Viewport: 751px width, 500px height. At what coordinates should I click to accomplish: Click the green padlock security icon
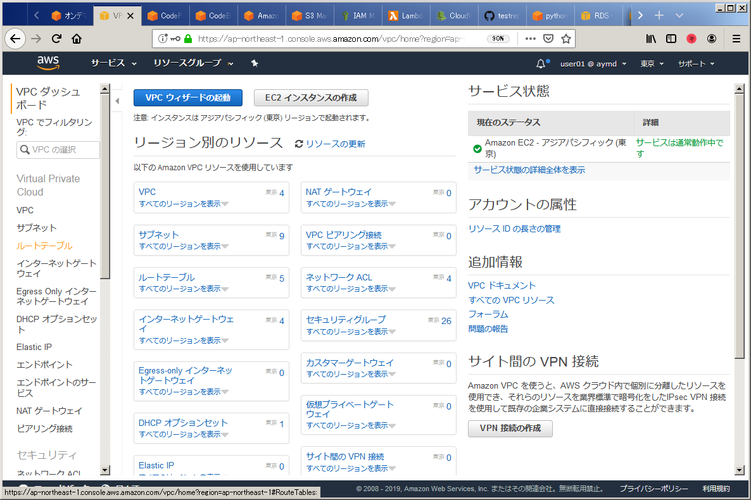188,39
